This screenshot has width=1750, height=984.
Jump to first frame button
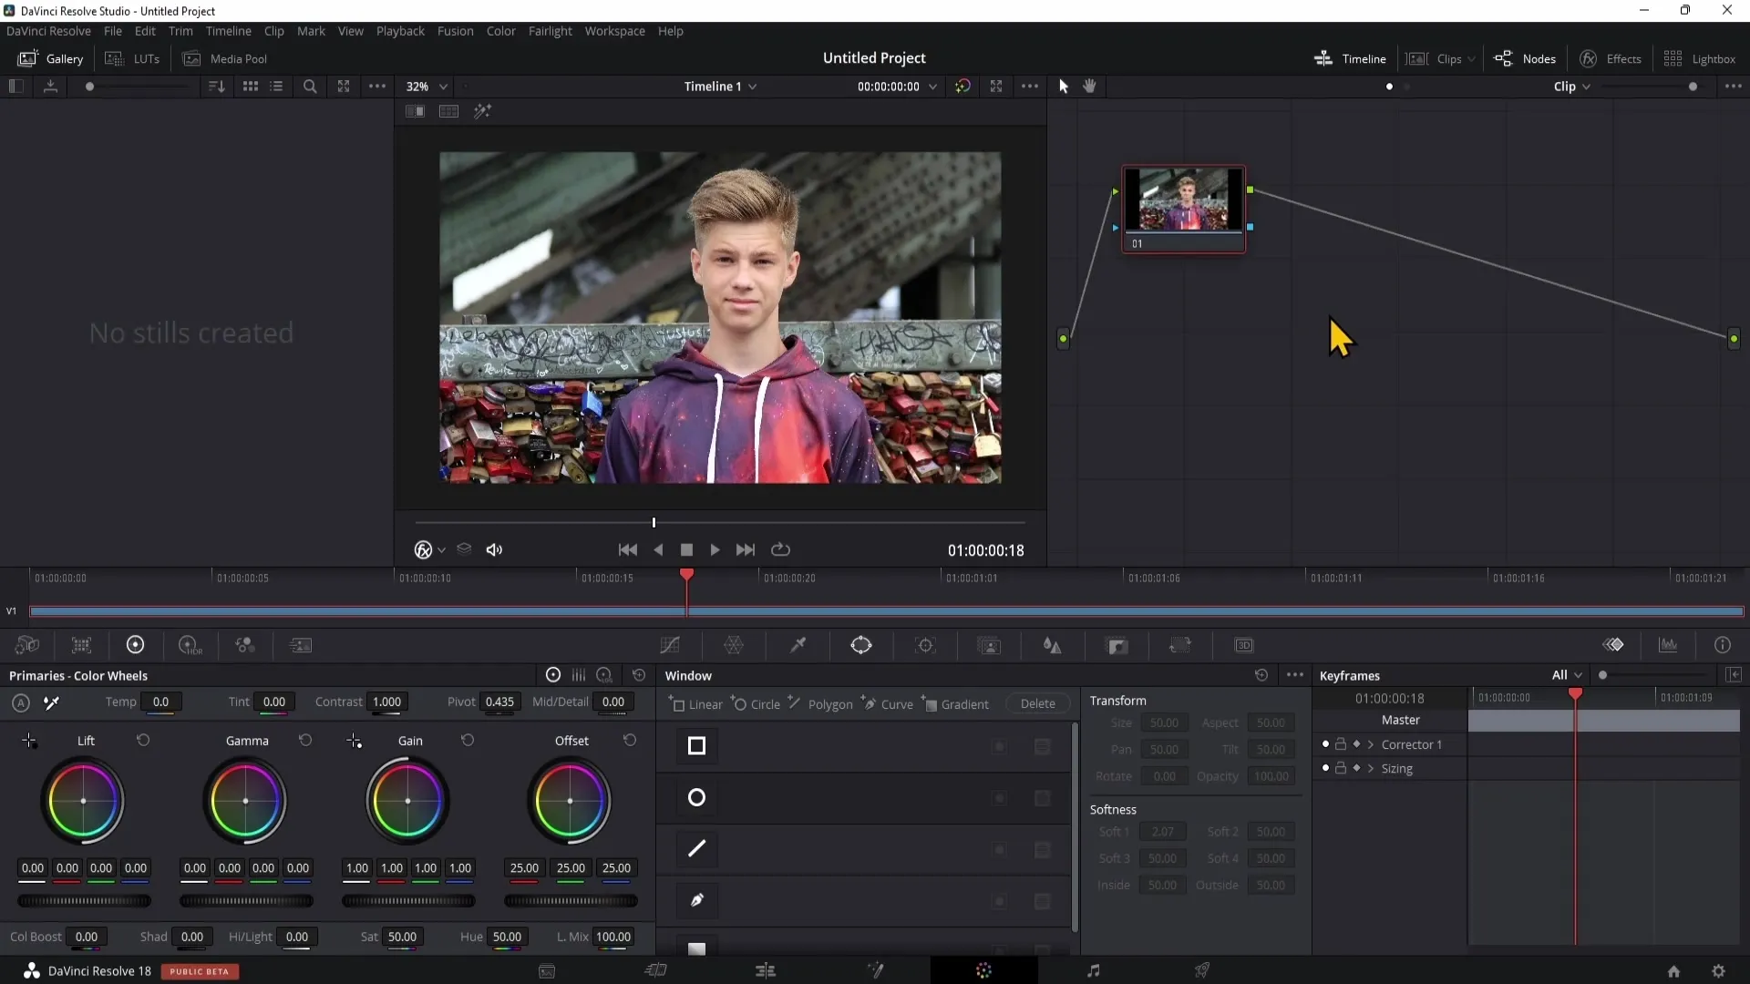[x=627, y=549]
